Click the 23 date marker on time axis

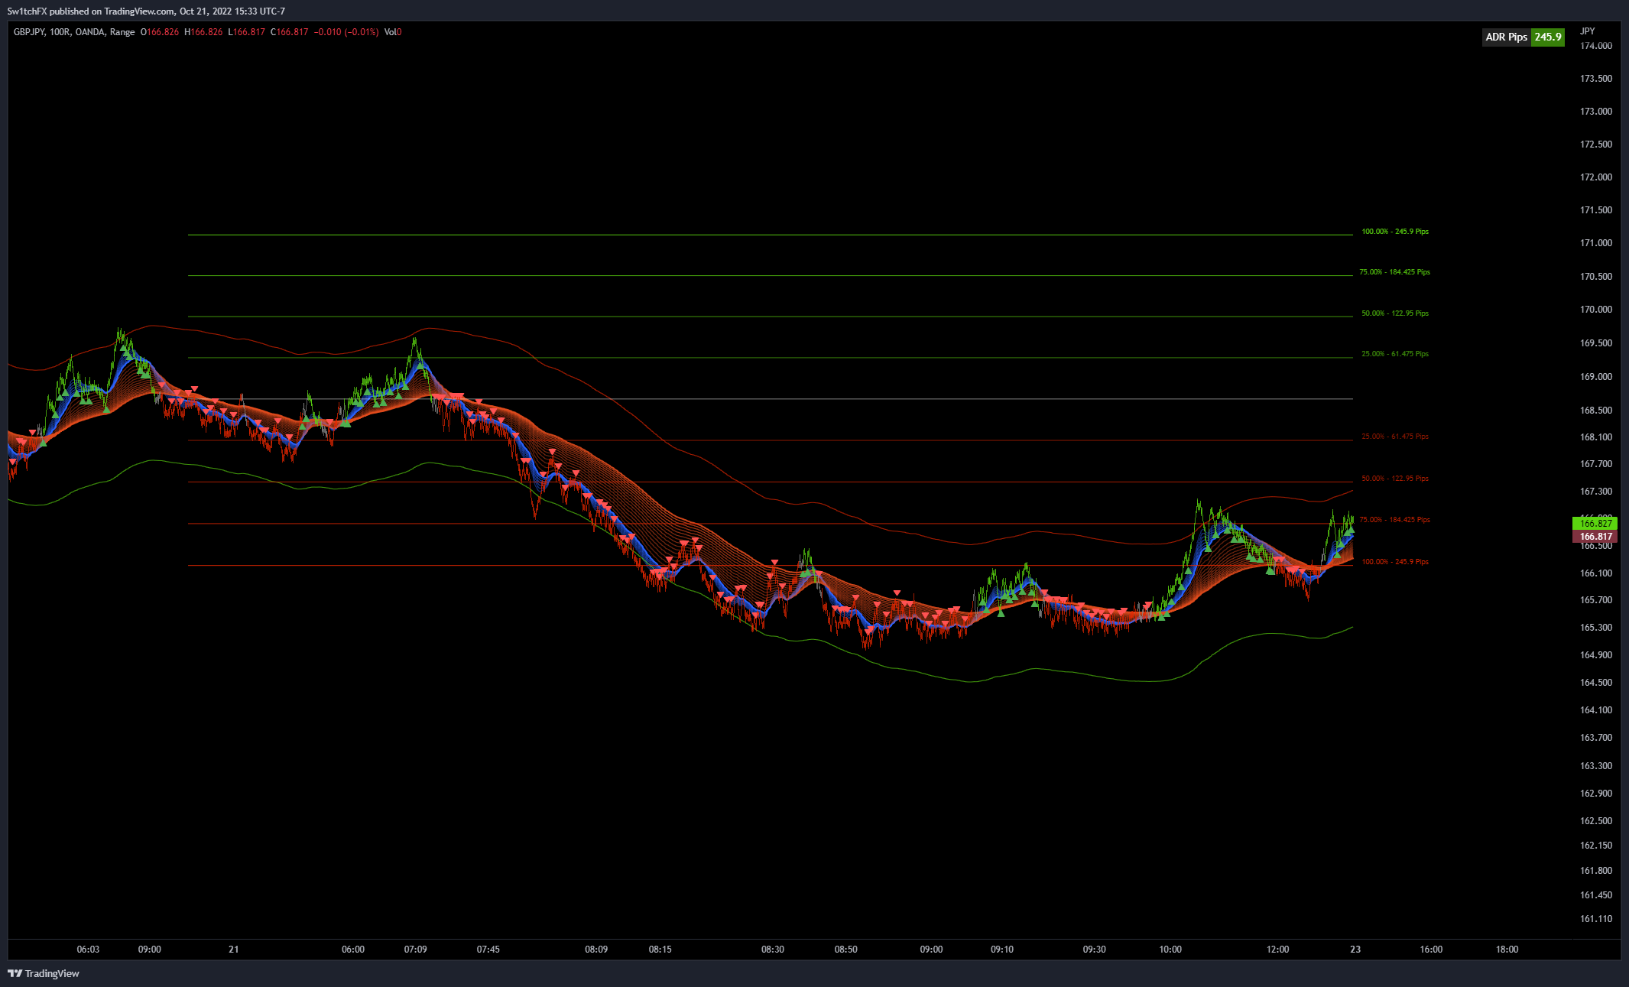pyautogui.click(x=1355, y=950)
